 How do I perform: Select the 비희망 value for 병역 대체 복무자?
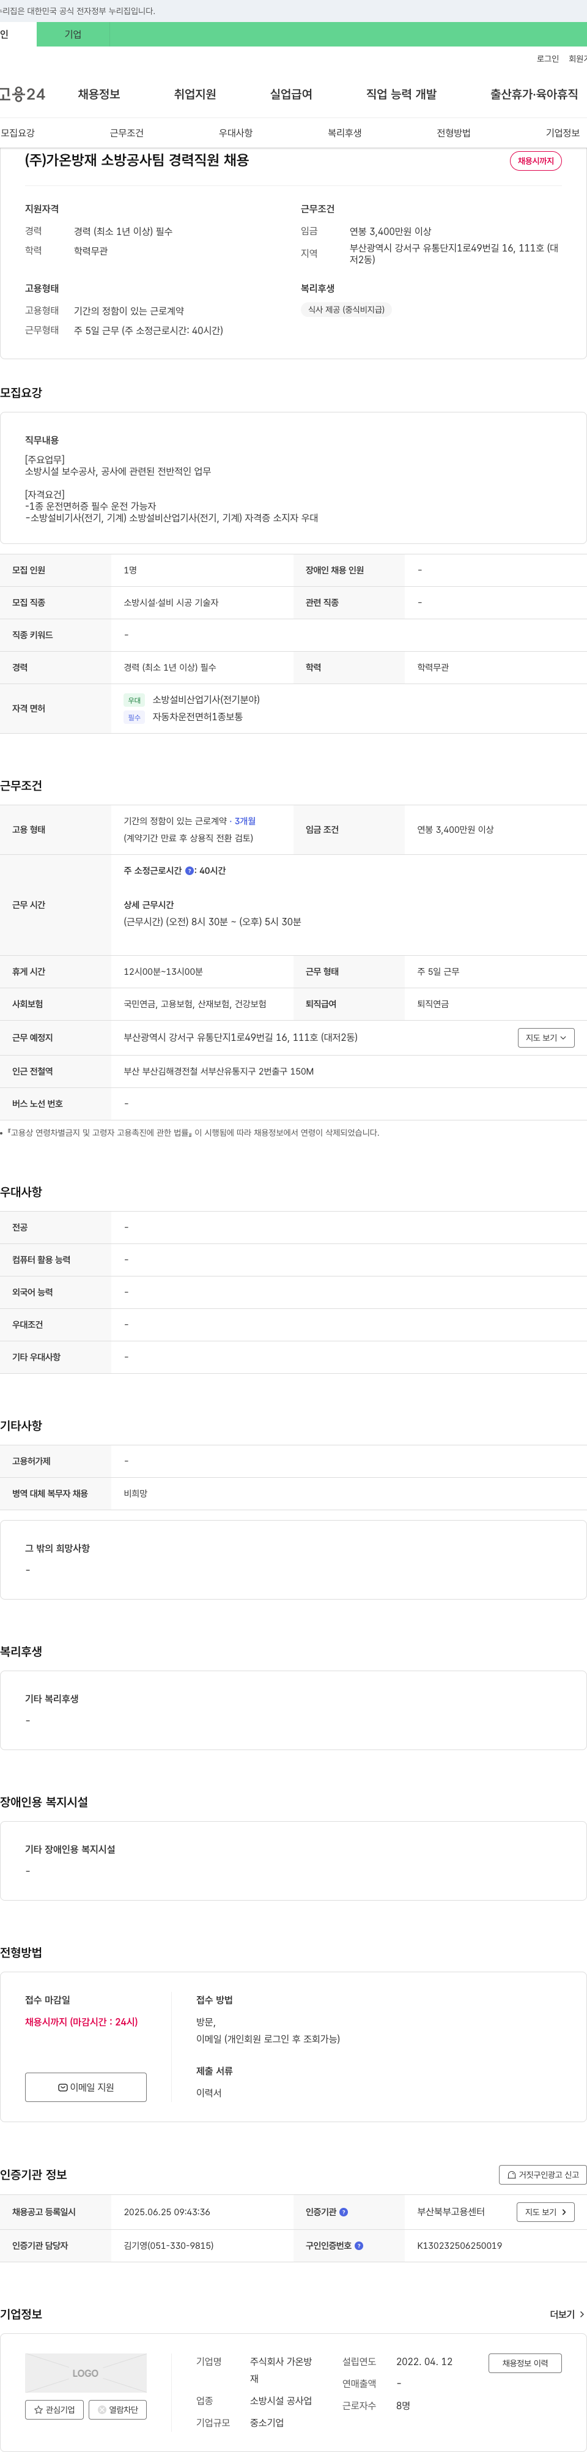(x=135, y=1494)
